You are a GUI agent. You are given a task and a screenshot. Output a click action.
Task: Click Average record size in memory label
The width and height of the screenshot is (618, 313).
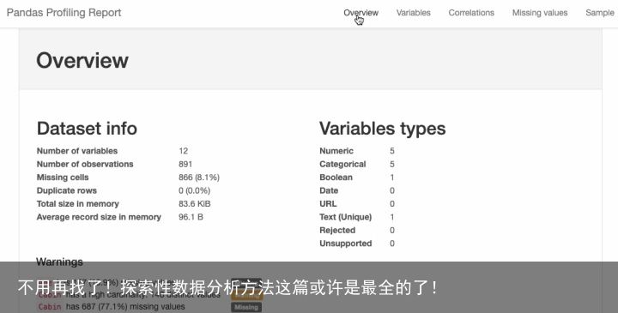pyautogui.click(x=99, y=217)
